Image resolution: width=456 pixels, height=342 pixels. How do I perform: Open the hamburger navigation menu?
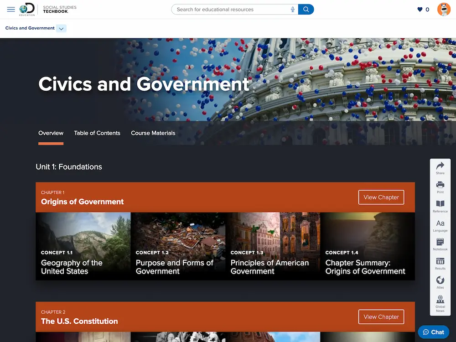pyautogui.click(x=11, y=9)
